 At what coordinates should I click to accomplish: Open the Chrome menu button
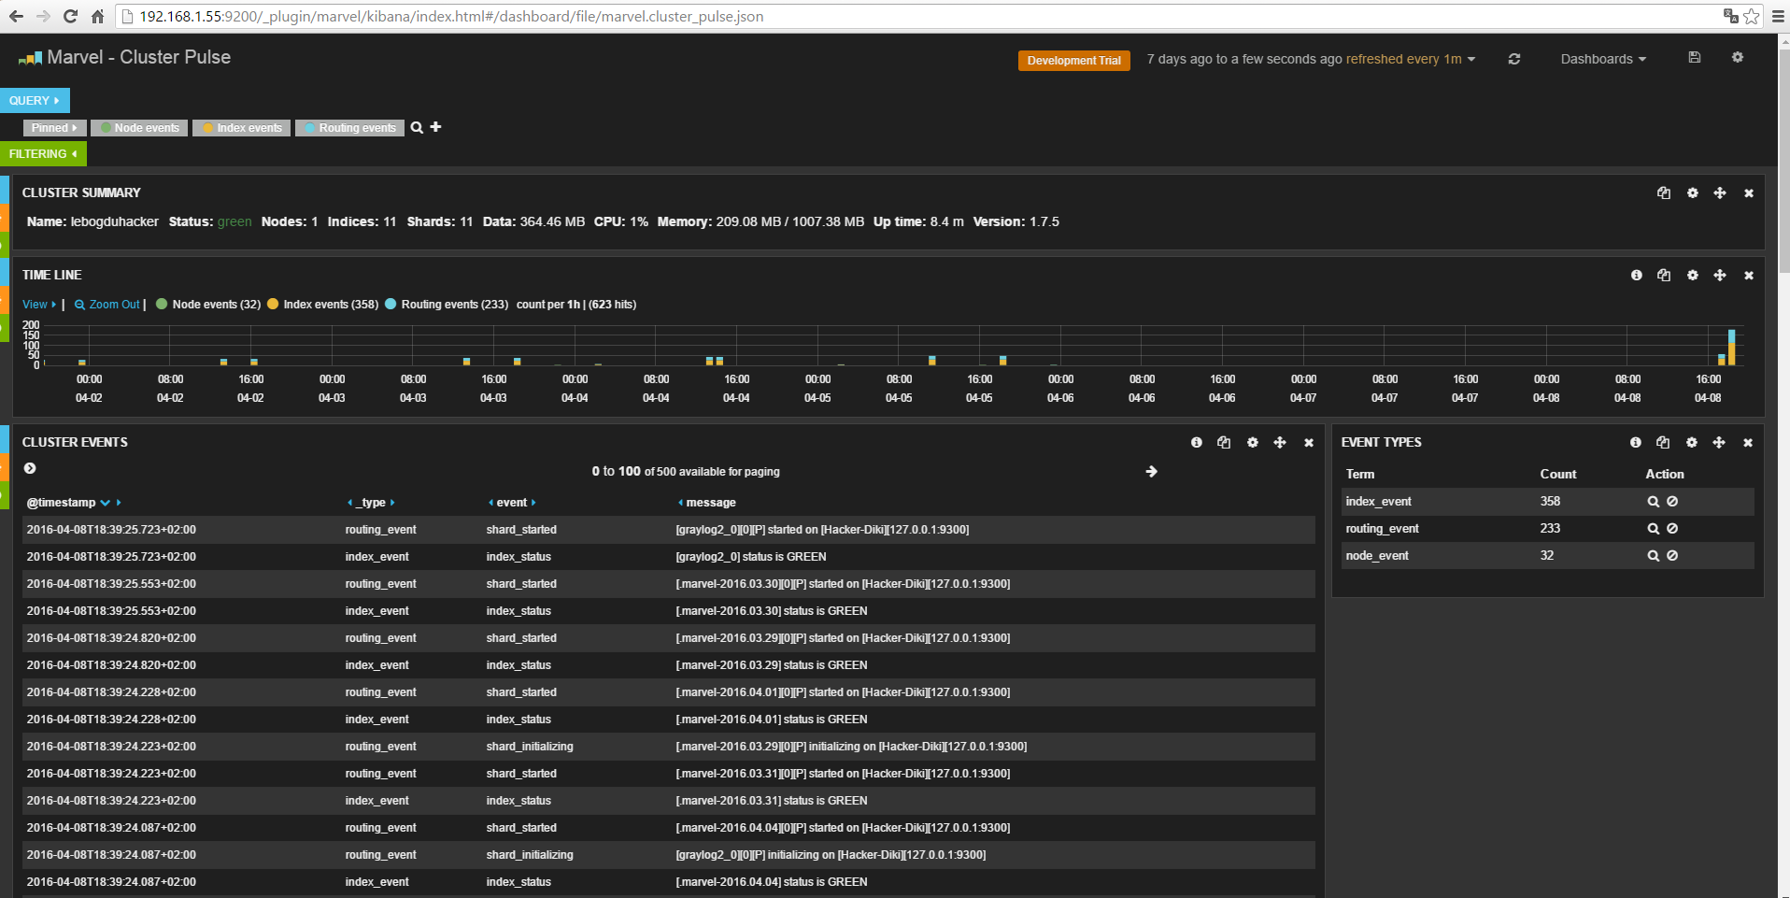pos(1778,16)
